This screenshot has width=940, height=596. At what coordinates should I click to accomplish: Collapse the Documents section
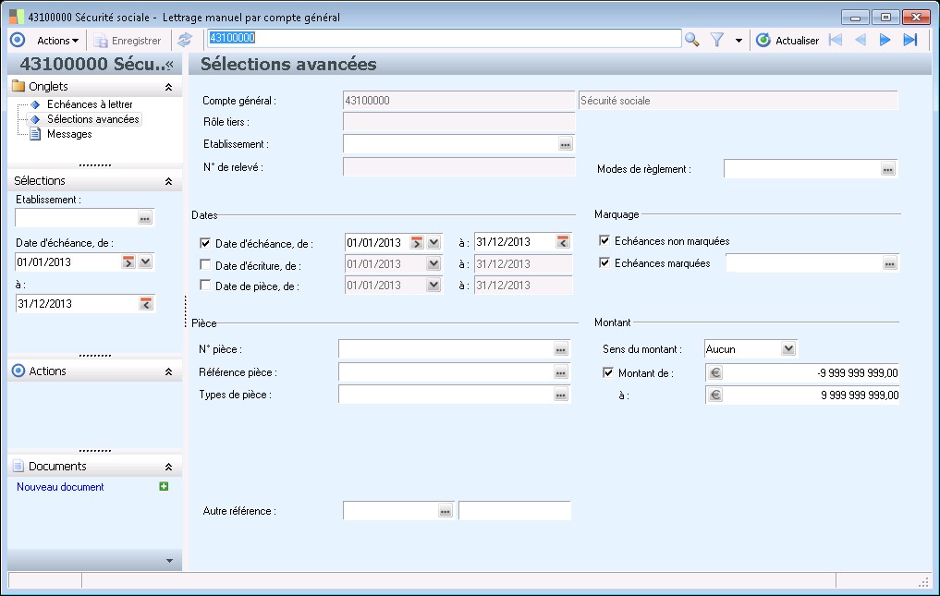click(x=168, y=467)
